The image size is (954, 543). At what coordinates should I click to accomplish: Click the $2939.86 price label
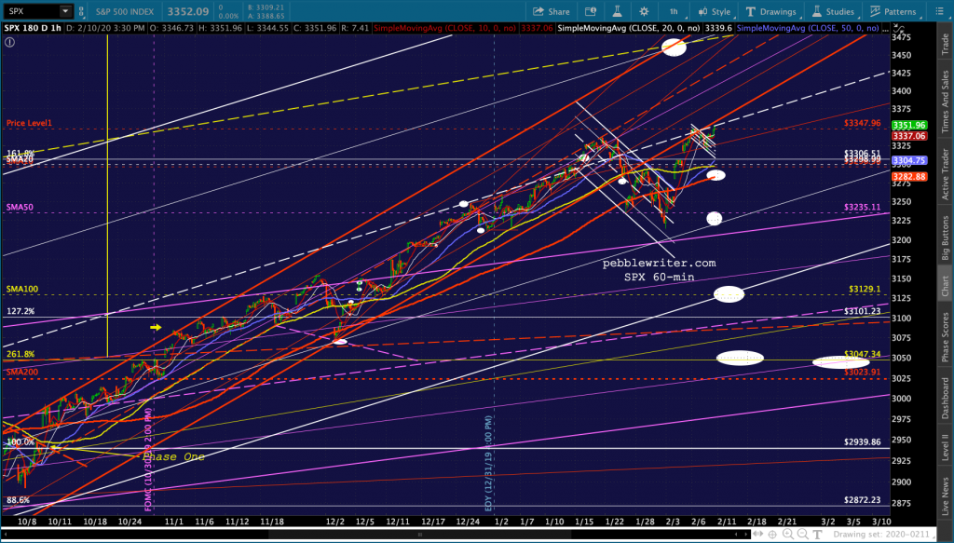(x=862, y=442)
